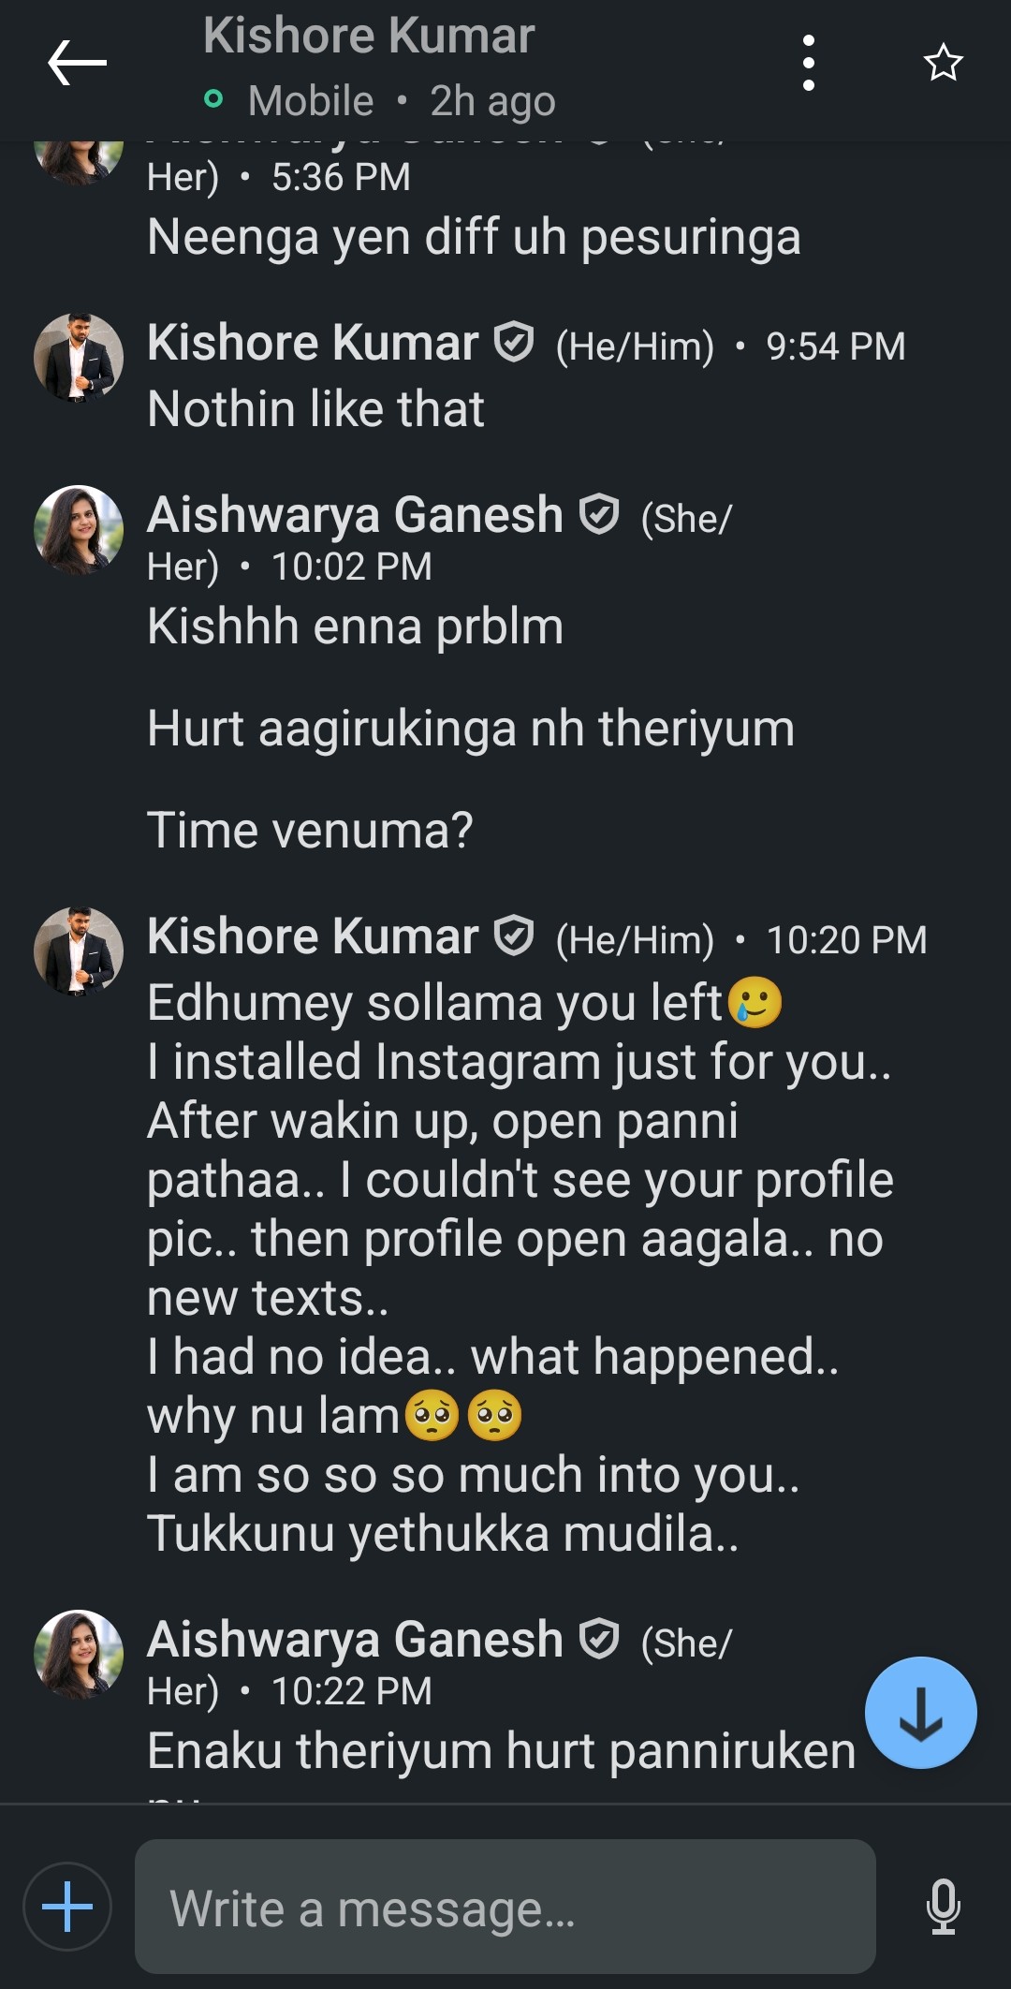Start voice message with microphone icon
Viewport: 1011px width, 1989px height.
point(943,1907)
